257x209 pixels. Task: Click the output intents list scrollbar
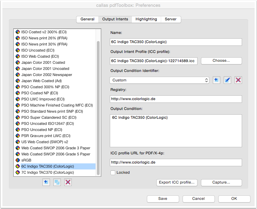[98, 108]
